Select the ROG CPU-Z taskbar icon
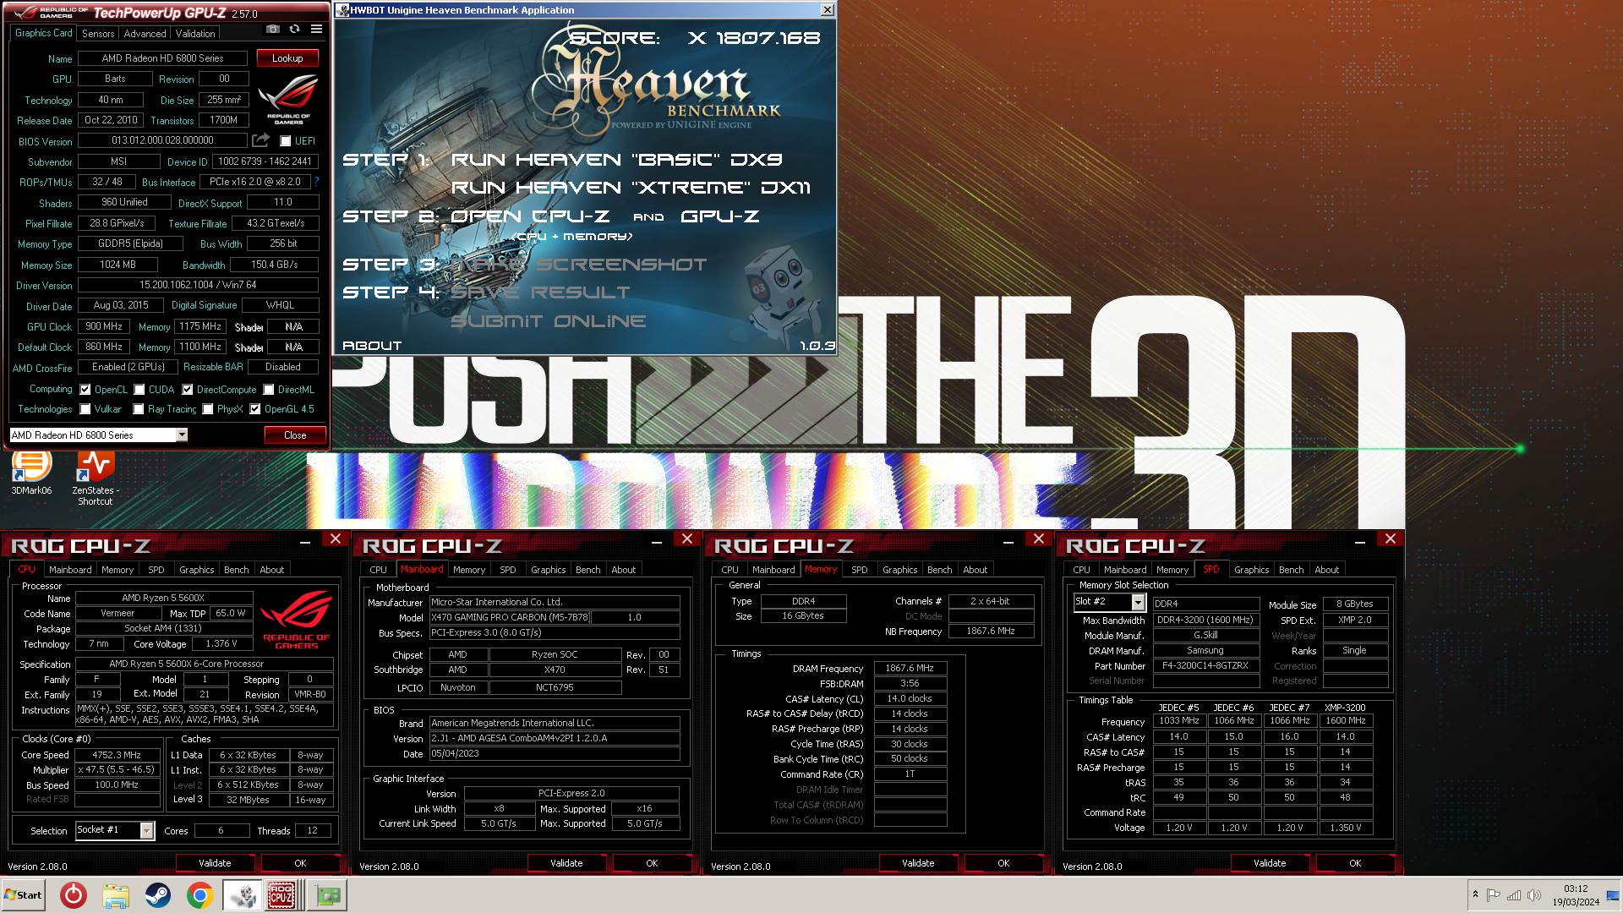 281,895
